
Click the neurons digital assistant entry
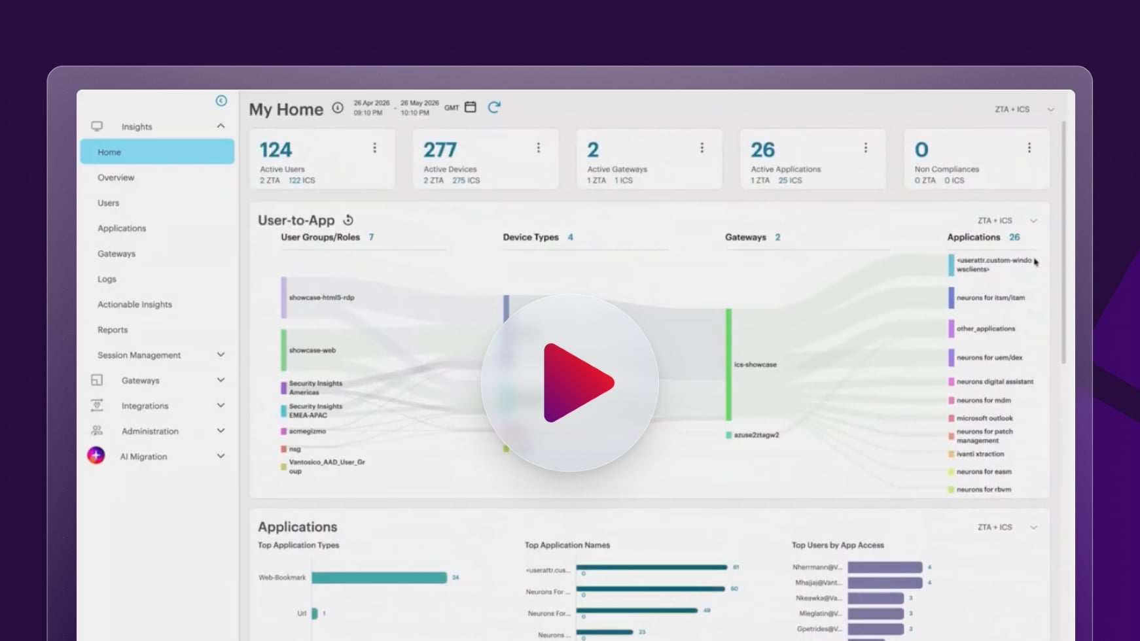(x=995, y=382)
